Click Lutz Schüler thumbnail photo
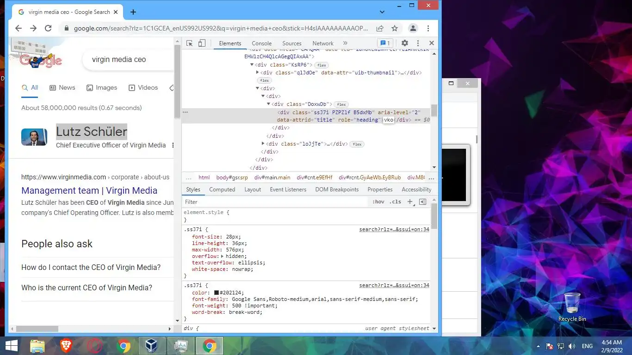 point(34,137)
